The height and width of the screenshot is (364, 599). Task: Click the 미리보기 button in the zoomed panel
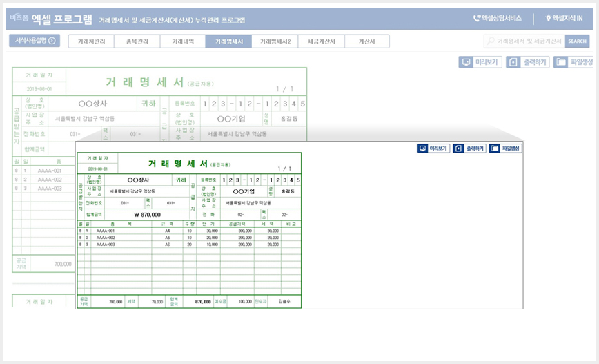(x=433, y=149)
